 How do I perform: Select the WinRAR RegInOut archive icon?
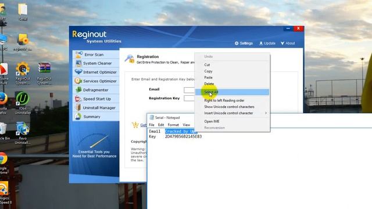click(x=44, y=73)
